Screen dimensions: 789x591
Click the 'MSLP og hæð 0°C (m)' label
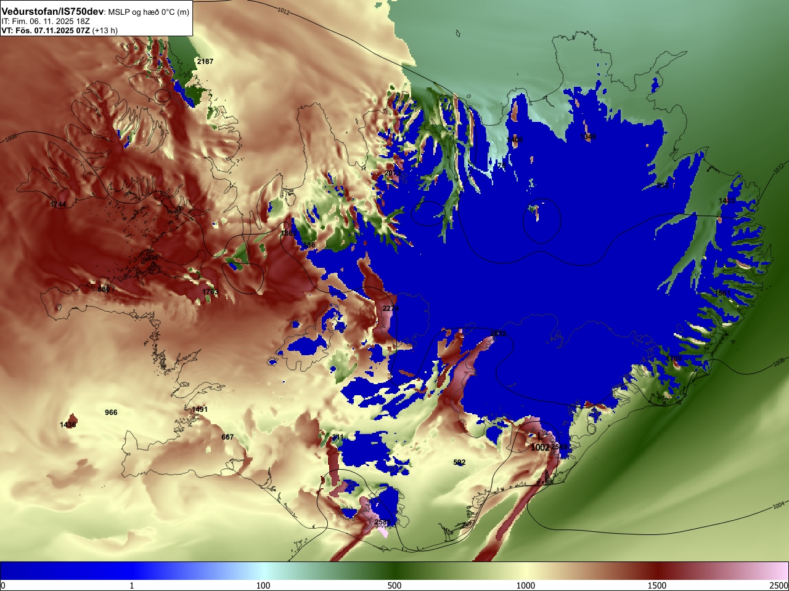[149, 12]
